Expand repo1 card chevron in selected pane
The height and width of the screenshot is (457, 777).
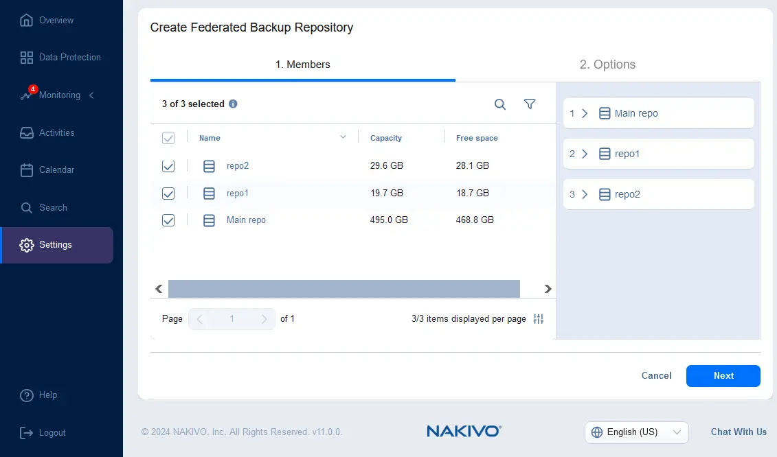tap(585, 154)
